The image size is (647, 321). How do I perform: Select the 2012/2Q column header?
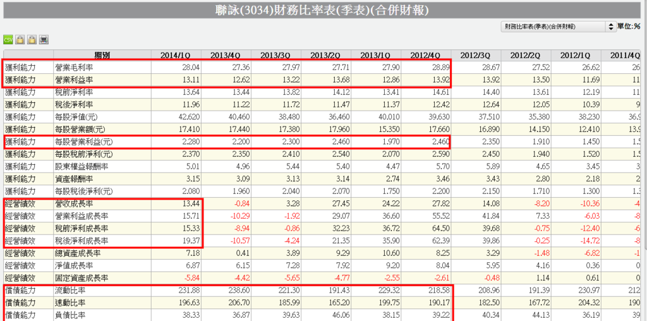525,55
